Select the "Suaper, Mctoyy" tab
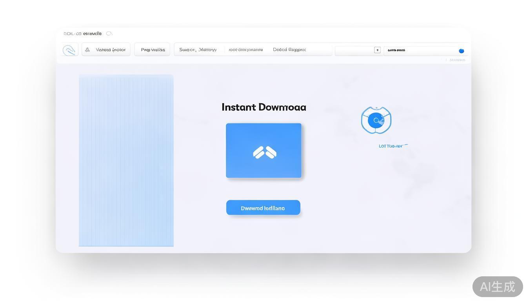 [198, 50]
